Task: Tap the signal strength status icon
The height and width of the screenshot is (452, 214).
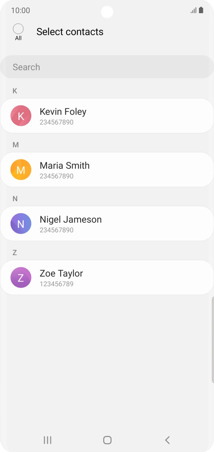Action: 194,10
